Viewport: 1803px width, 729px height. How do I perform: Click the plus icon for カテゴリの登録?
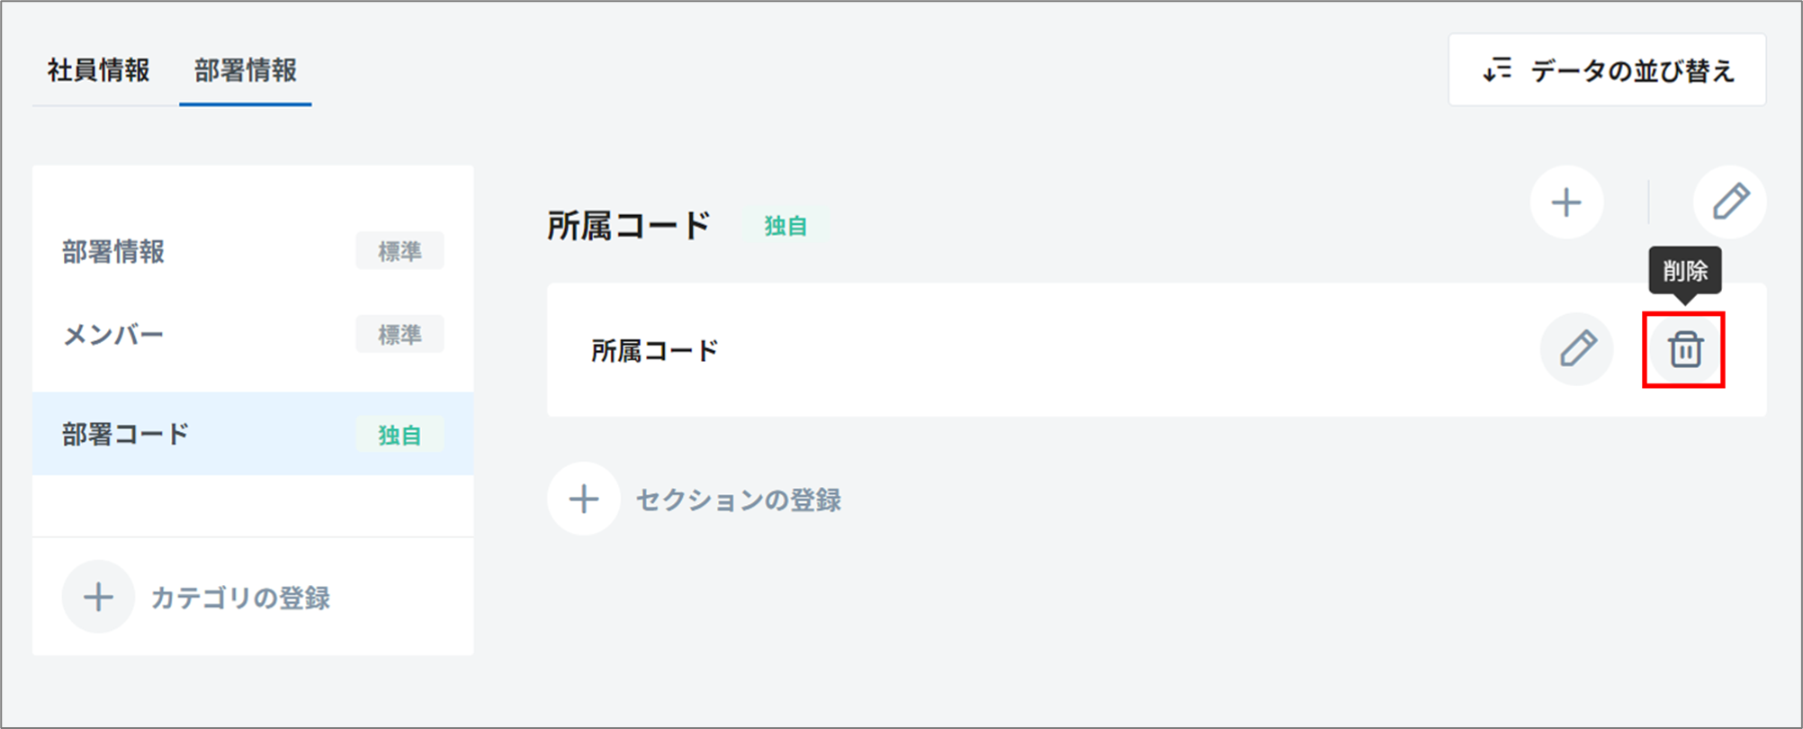tap(98, 597)
